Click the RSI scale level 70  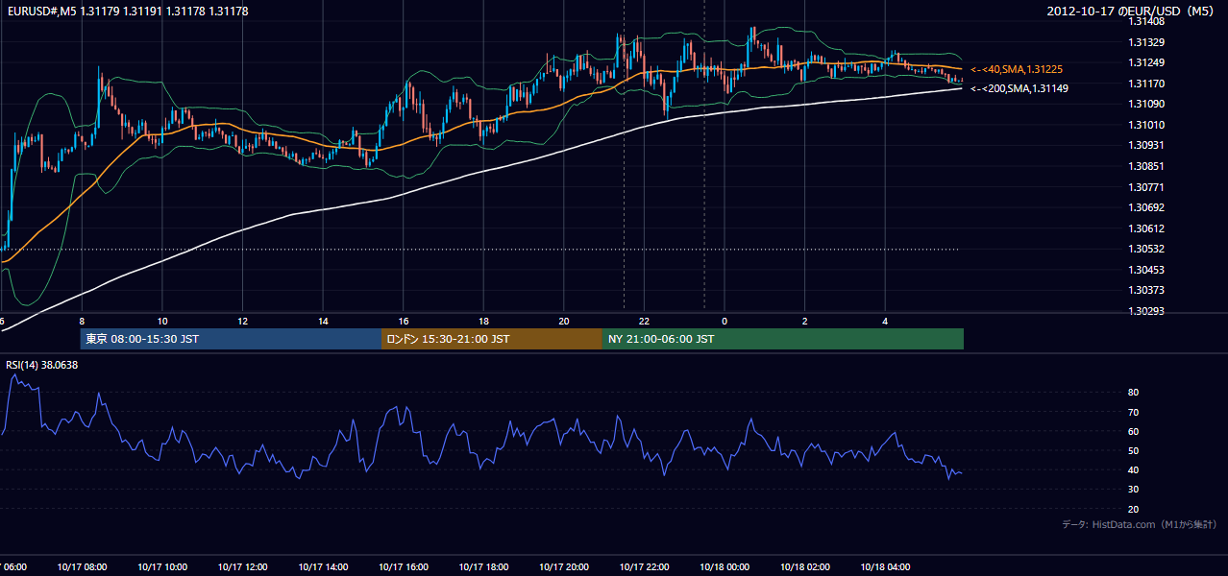pos(1134,412)
